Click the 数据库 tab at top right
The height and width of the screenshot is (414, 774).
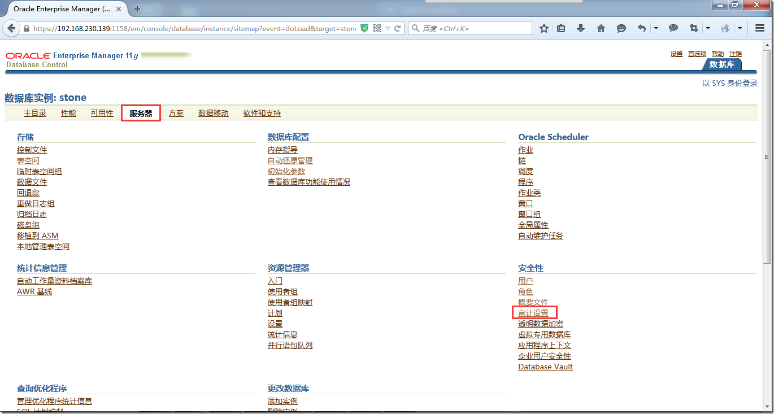click(722, 64)
